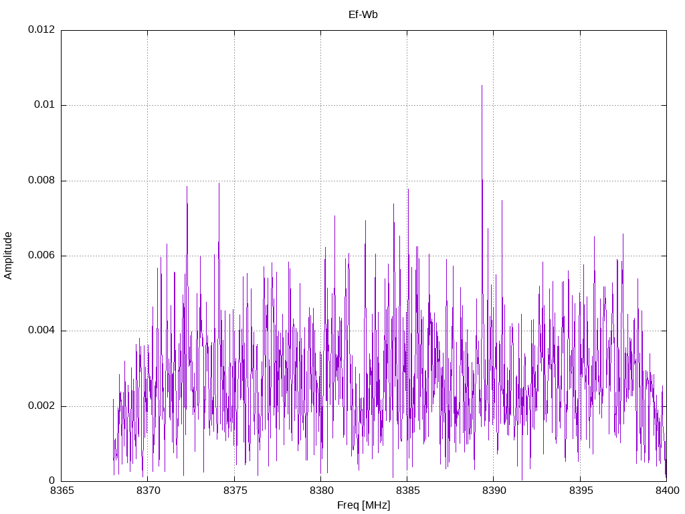Click the 8400 x-axis tick label
The image size is (685, 514).
(667, 491)
